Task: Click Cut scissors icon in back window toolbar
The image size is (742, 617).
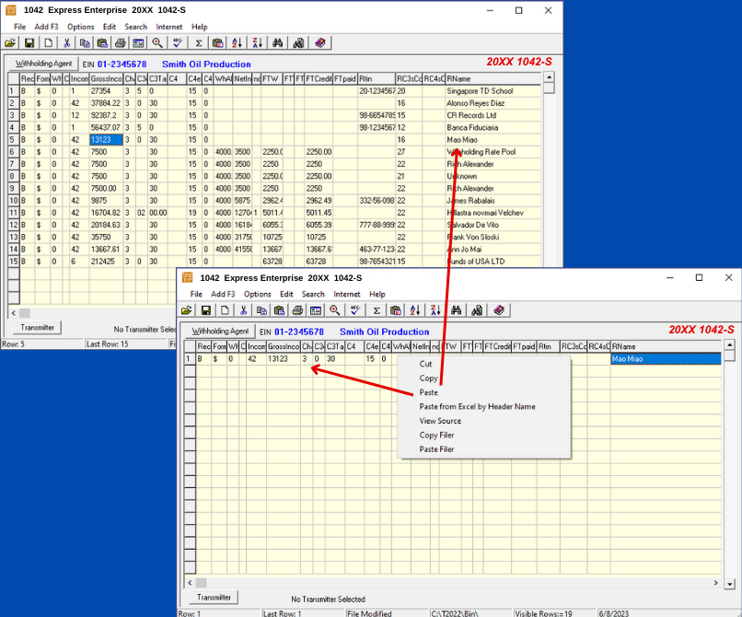Action: (66, 43)
